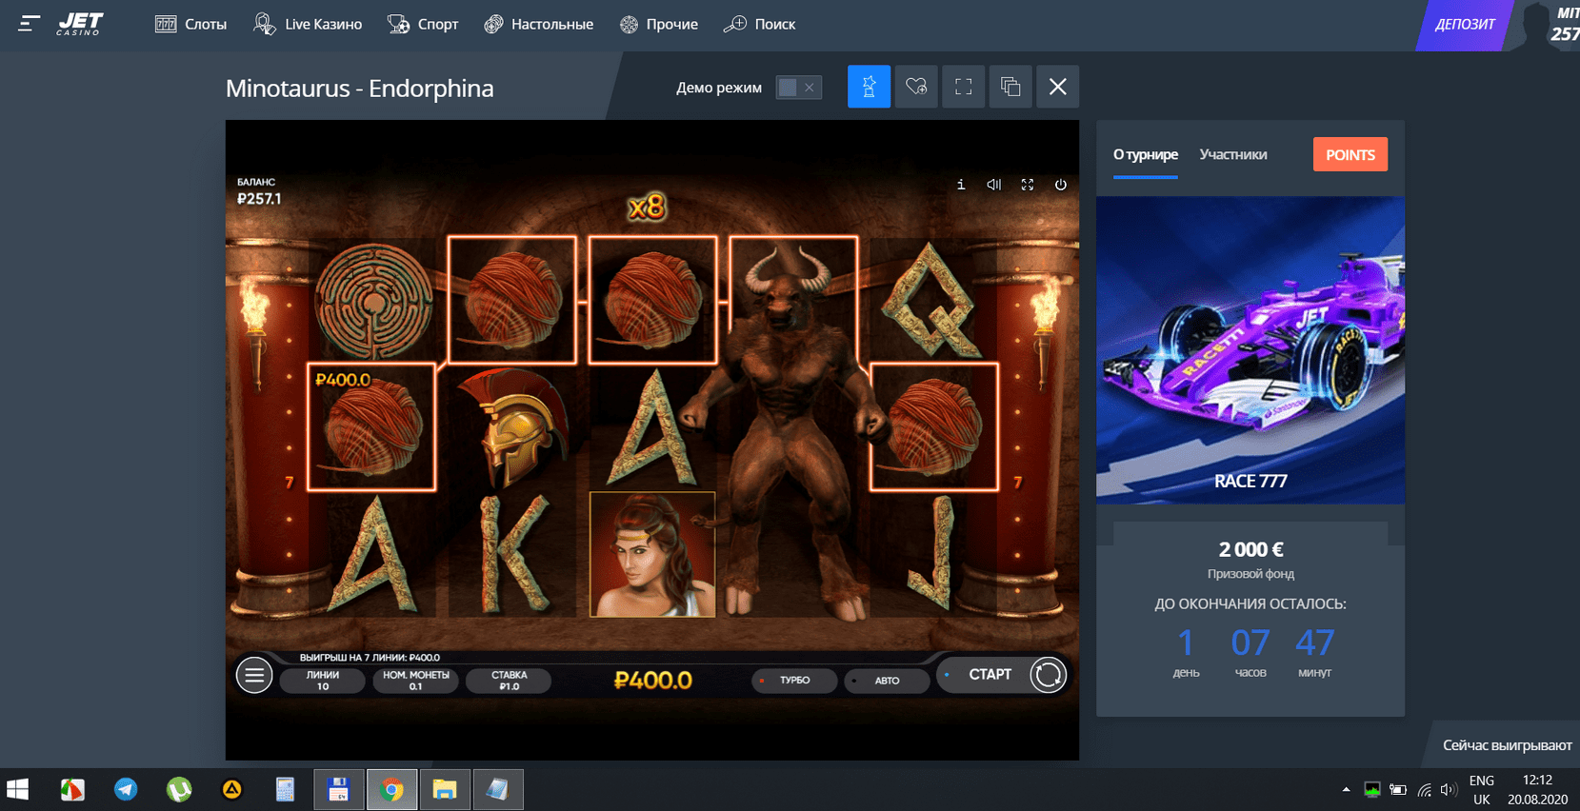Viewport: 1580px width, 811px height.
Task: Open the Live Казино menu
Action: [x=308, y=24]
